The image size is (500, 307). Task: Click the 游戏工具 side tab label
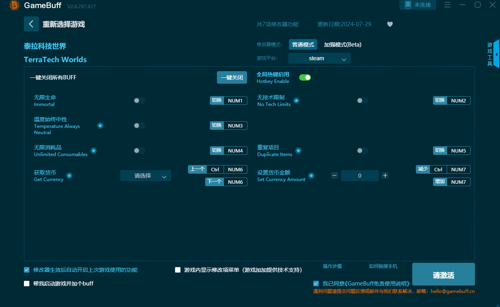pos(489,54)
